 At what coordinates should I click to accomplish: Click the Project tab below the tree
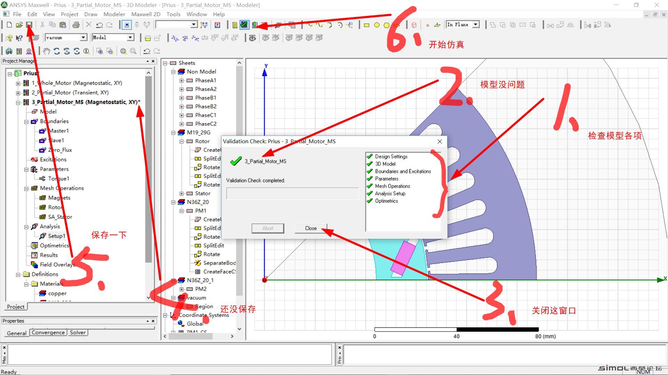tap(16, 307)
